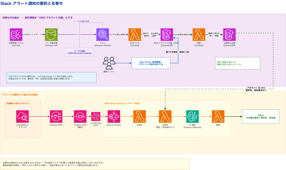This screenshot has height=170, width=286.
Task: Select the blue note about Ops Portal 設定
Action: [51, 78]
